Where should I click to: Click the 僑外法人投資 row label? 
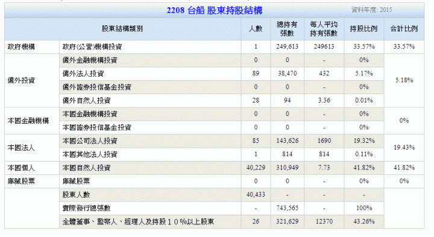(x=83, y=74)
